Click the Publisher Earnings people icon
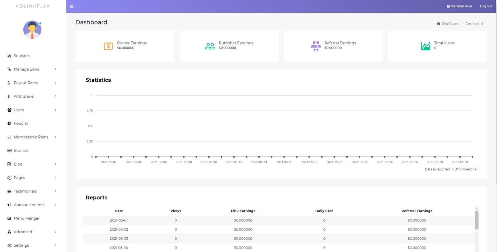The height and width of the screenshot is (252, 497). [x=210, y=46]
